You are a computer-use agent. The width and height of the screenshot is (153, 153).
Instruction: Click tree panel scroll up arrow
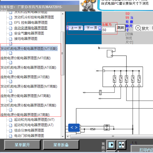tap(63, 14)
